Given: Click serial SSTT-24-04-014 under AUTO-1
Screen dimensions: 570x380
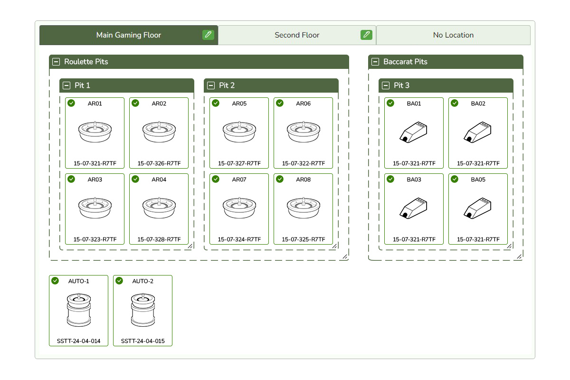Looking at the screenshot, I should (x=79, y=341).
